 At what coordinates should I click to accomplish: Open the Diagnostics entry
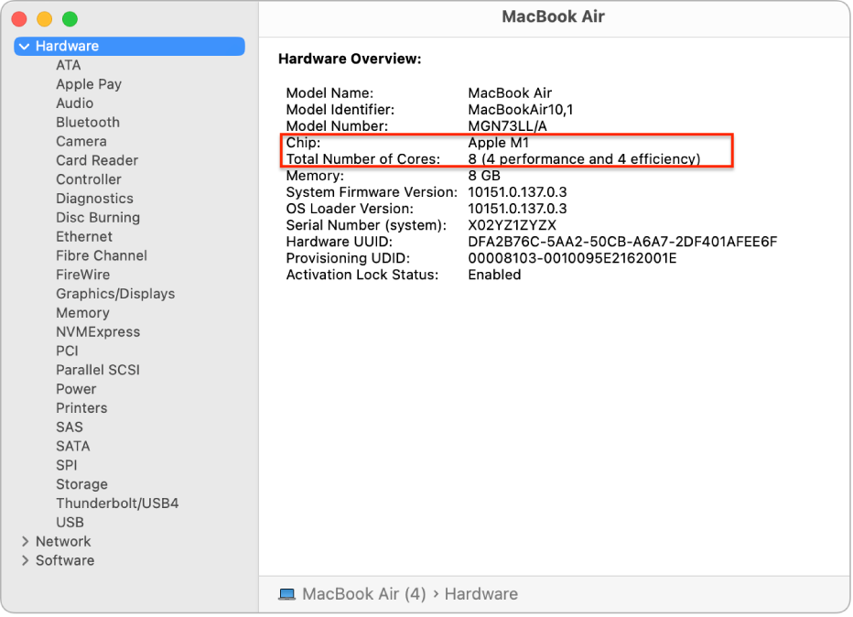(94, 199)
